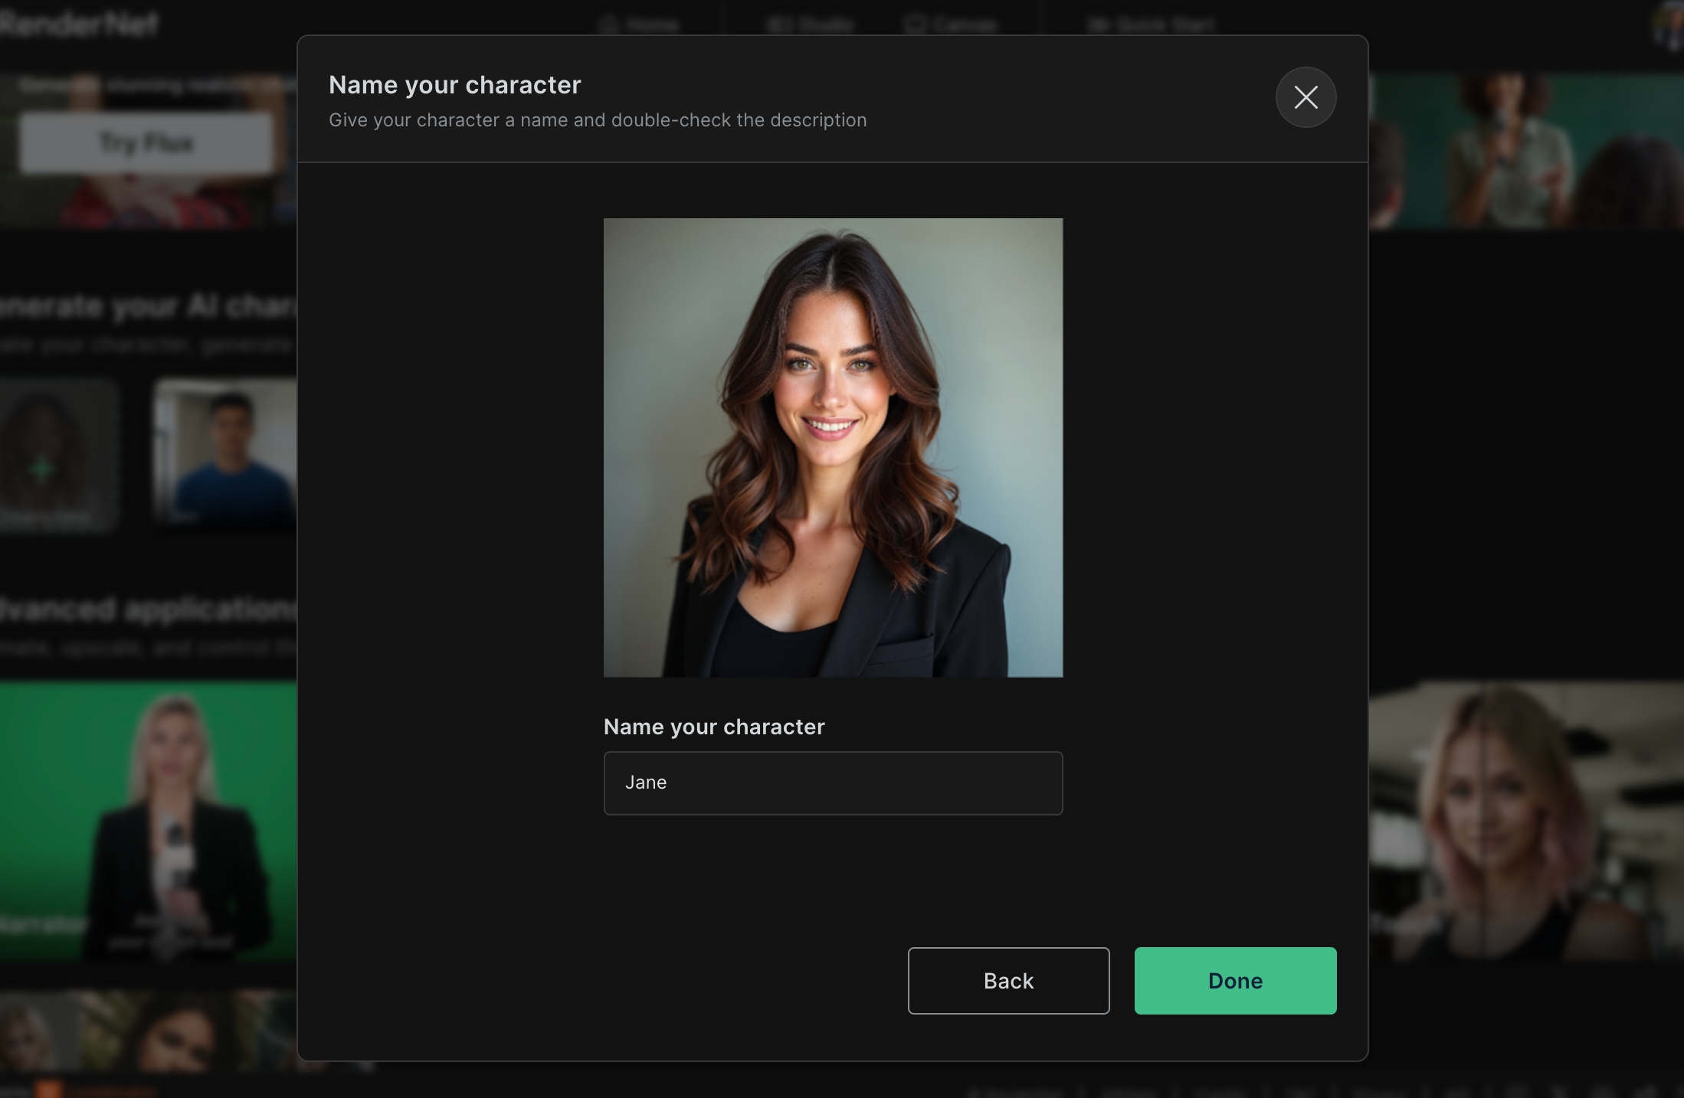Click the Done button
1684x1098 pixels.
(1235, 980)
